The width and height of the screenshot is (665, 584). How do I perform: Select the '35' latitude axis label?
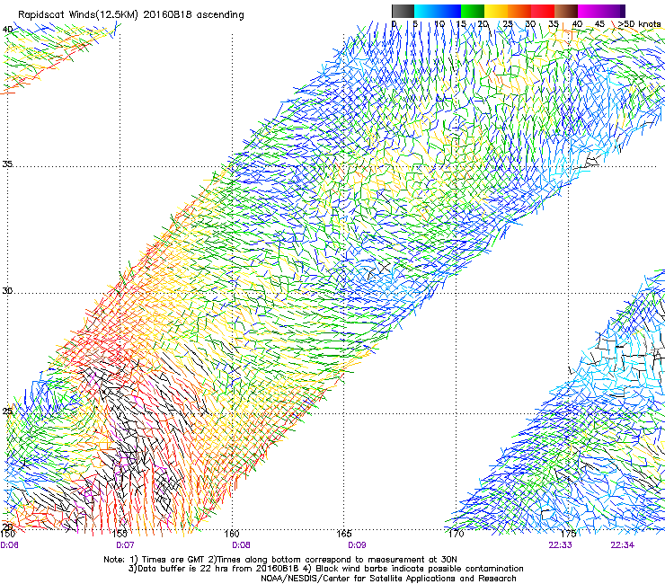[x=7, y=164]
